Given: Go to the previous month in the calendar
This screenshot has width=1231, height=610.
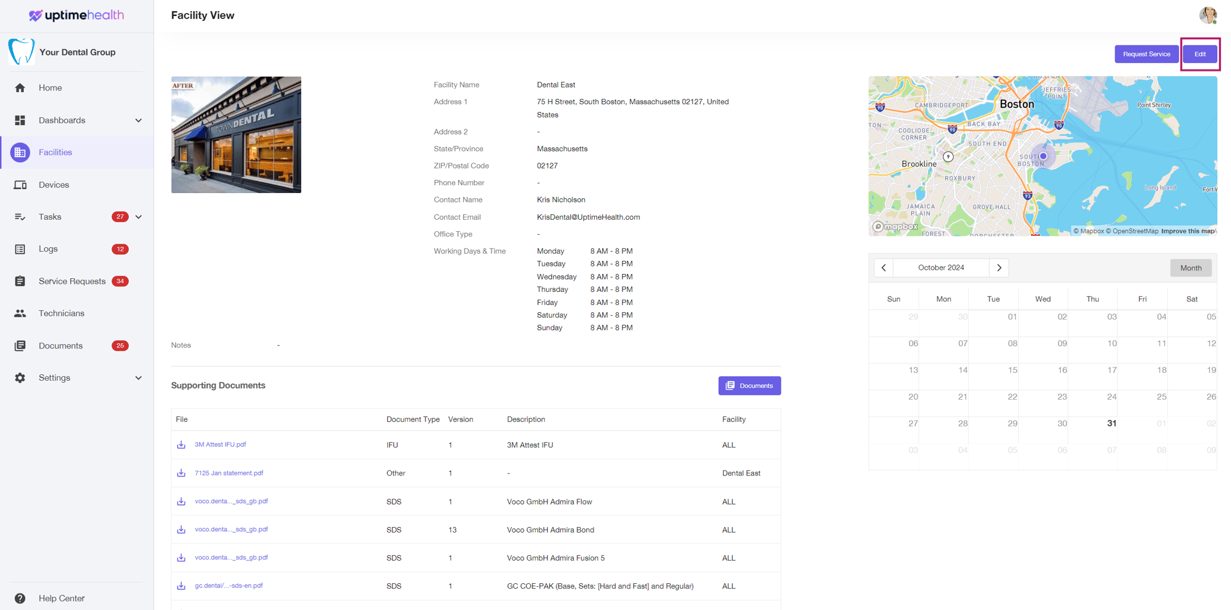Looking at the screenshot, I should click(x=884, y=267).
